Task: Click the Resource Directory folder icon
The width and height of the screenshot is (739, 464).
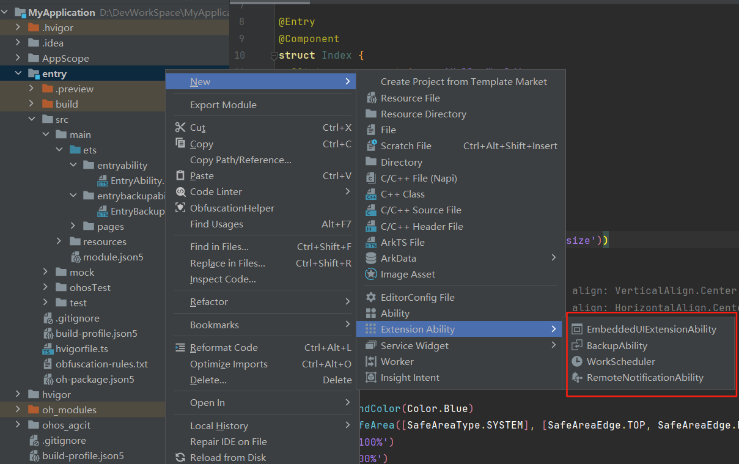Action: pyautogui.click(x=370, y=114)
